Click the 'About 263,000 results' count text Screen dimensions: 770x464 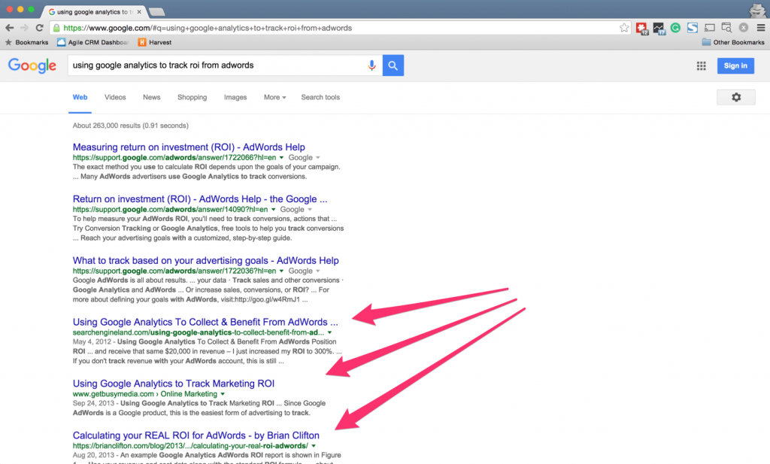coord(131,126)
